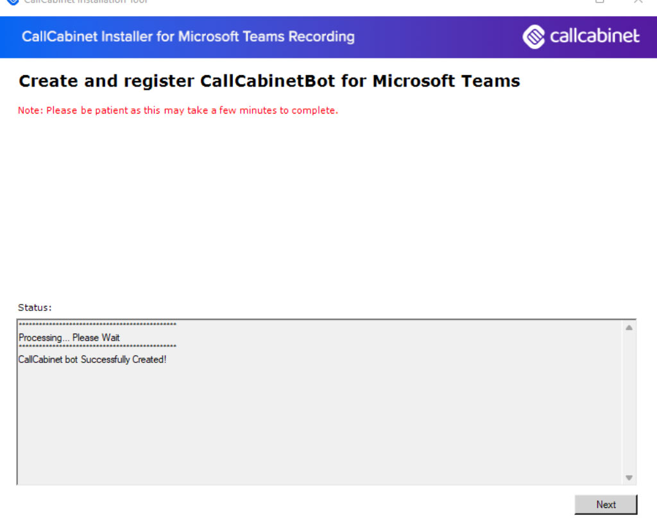Click the 'Status:' label
The width and height of the screenshot is (657, 531).
[x=35, y=307]
